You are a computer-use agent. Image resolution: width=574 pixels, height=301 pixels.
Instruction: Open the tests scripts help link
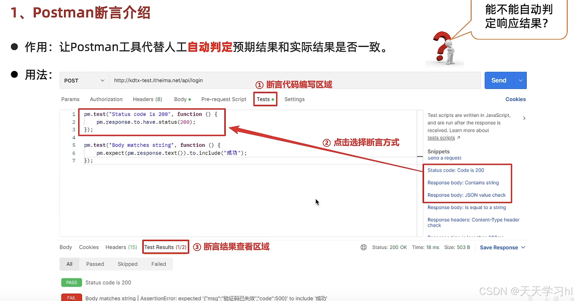pos(441,138)
